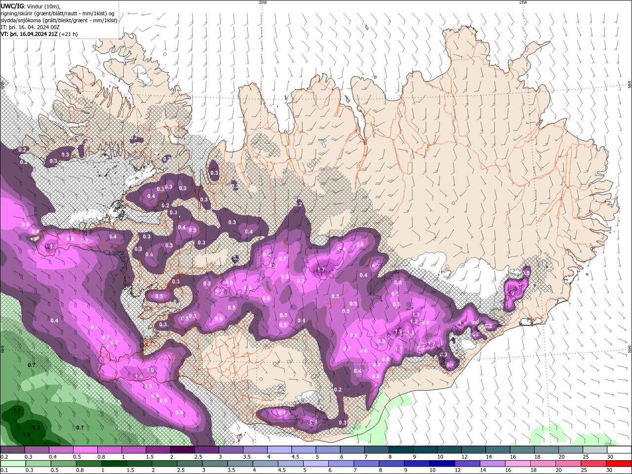Click the "0.2" label in the upper legend
The height and width of the screenshot is (474, 632).
[4, 457]
